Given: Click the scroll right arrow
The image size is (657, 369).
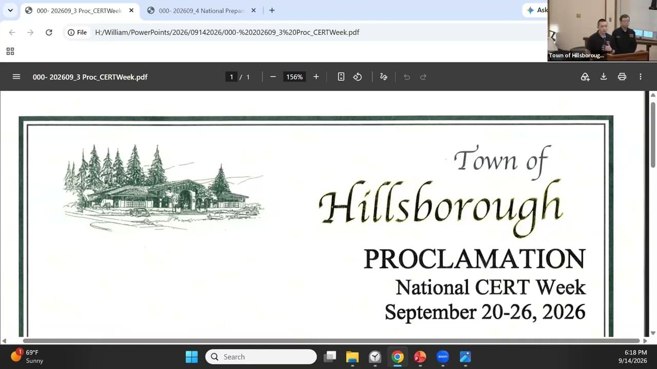Looking at the screenshot, I should [x=645, y=341].
